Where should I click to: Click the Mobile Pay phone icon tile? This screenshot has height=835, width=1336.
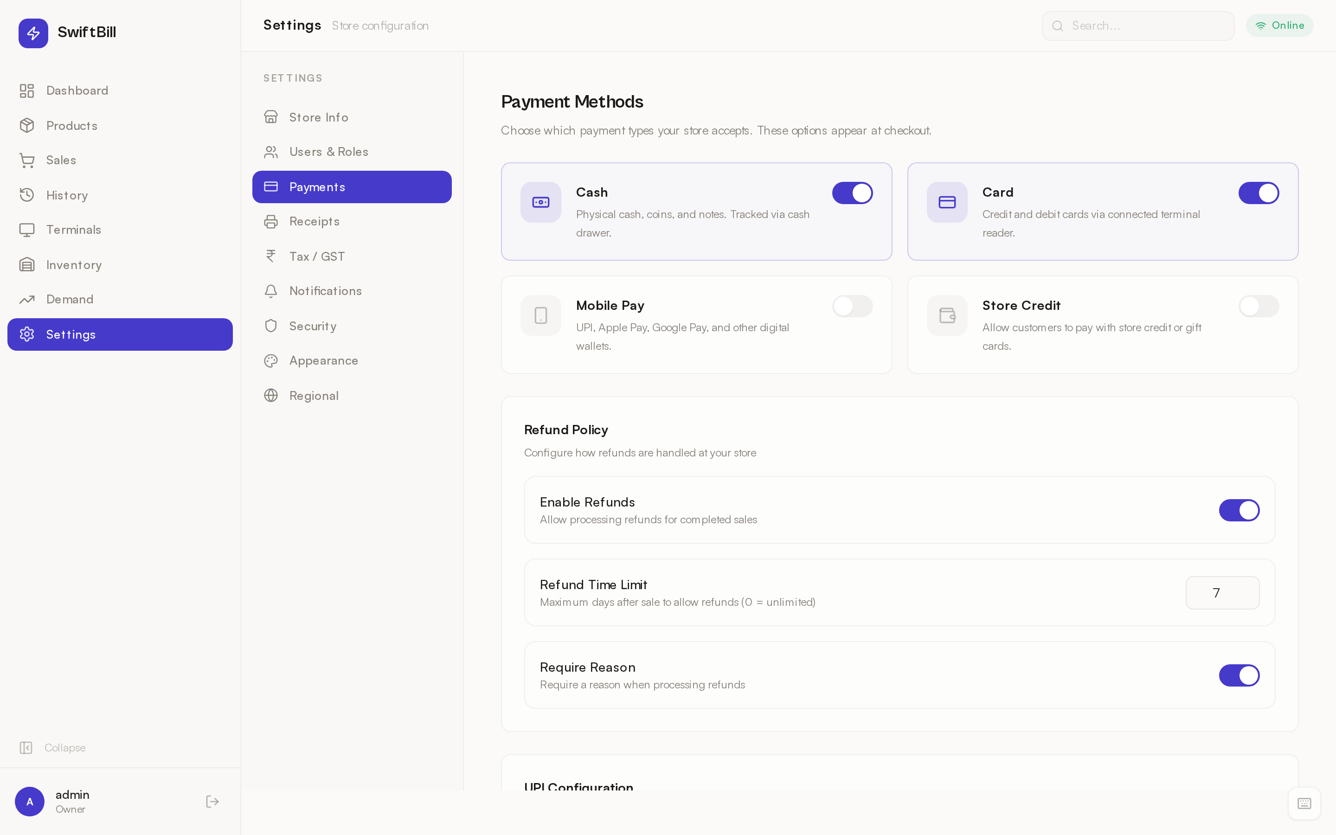[x=540, y=315]
